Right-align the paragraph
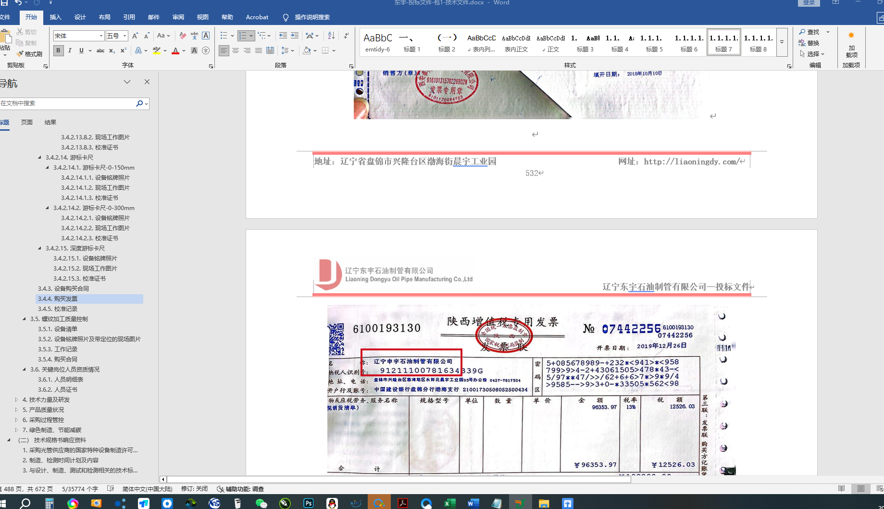 pyautogui.click(x=247, y=50)
